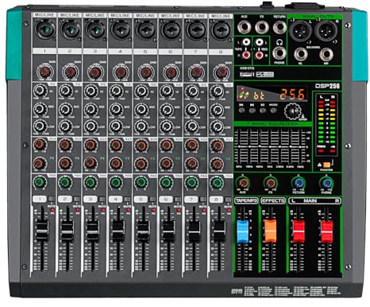
Task: Click the red MAIN L fader
Action: tap(299, 231)
